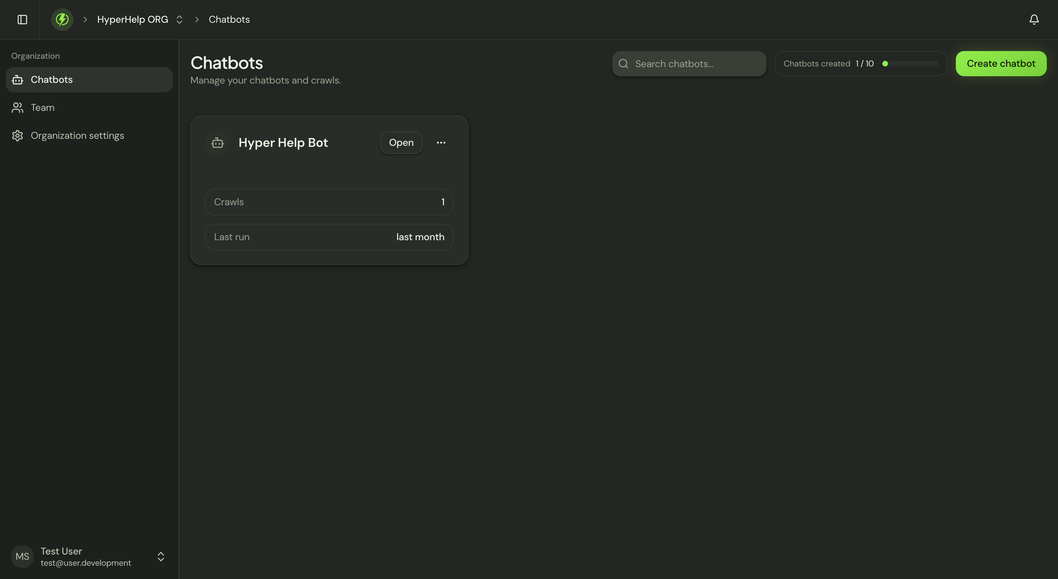Viewport: 1058px width, 579px height.
Task: Open the three-dot menu on Hyper Help Bot
Action: [x=441, y=143]
